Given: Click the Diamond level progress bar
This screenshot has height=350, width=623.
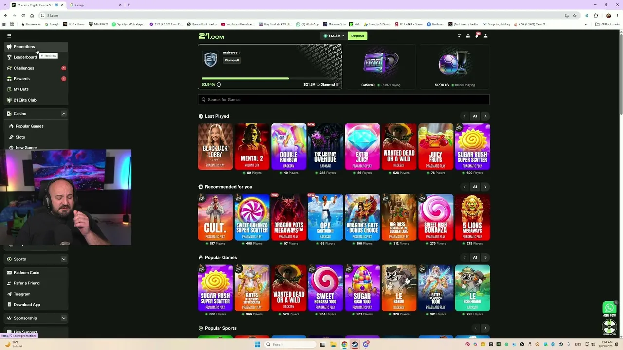Looking at the screenshot, I should click(x=270, y=78).
